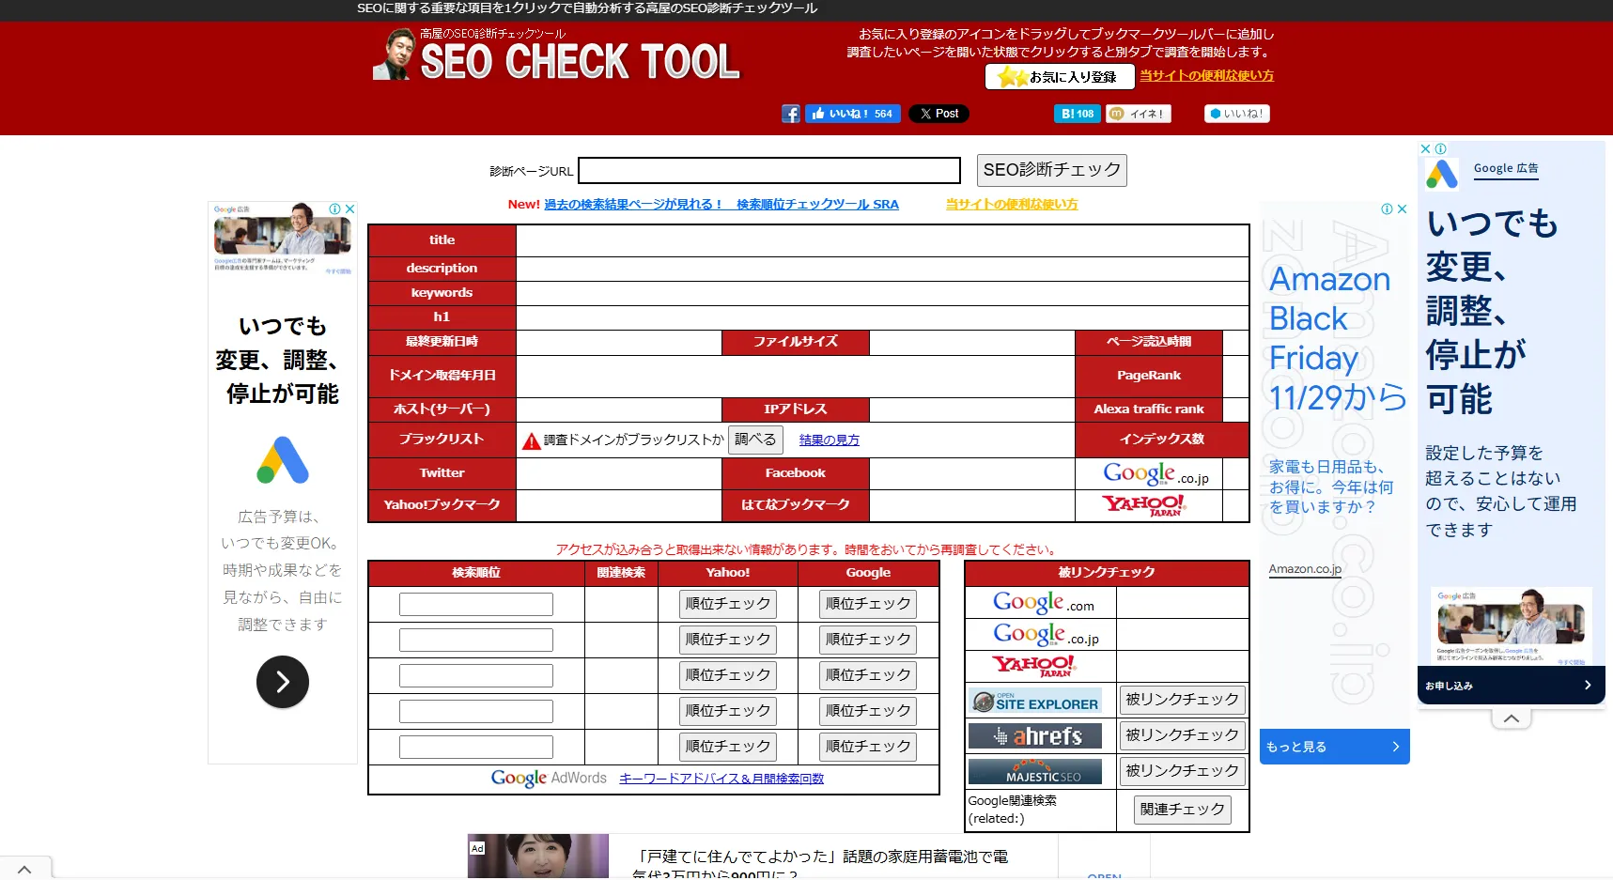Open yellow 当サイトの便利な使い方 link below the URL field
This screenshot has width=1613, height=880.
point(1012,204)
